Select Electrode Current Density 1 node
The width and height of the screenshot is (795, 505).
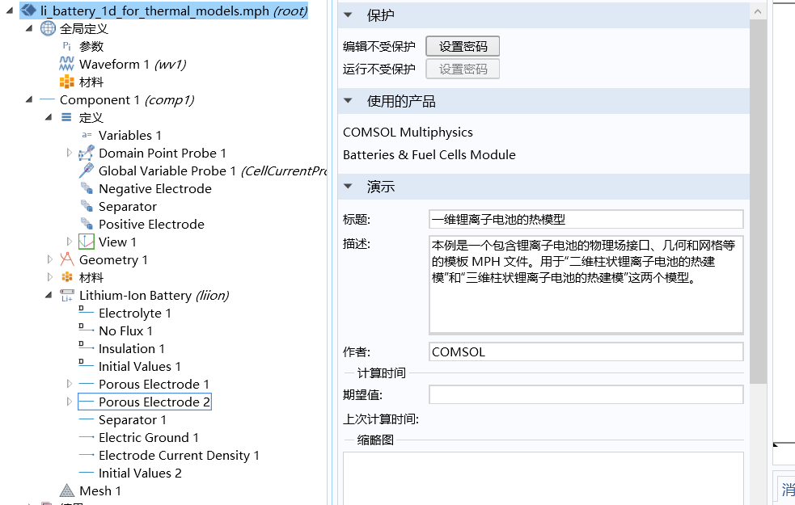coord(179,456)
